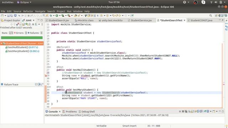Click the Previous Failed Test arrow in JUnit
This screenshot has width=228, height=128.
pos(14,24)
